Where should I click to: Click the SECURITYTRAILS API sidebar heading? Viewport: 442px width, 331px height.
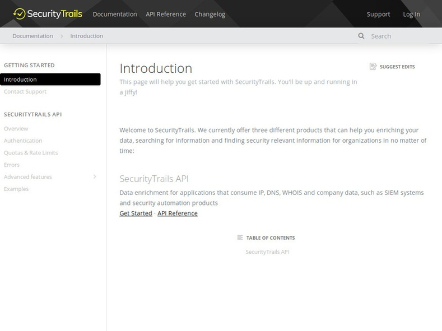(32, 114)
